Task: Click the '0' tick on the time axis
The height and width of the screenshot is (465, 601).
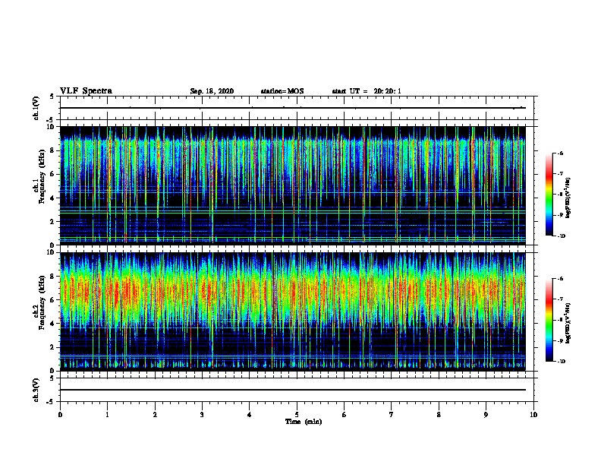Action: click(x=60, y=415)
